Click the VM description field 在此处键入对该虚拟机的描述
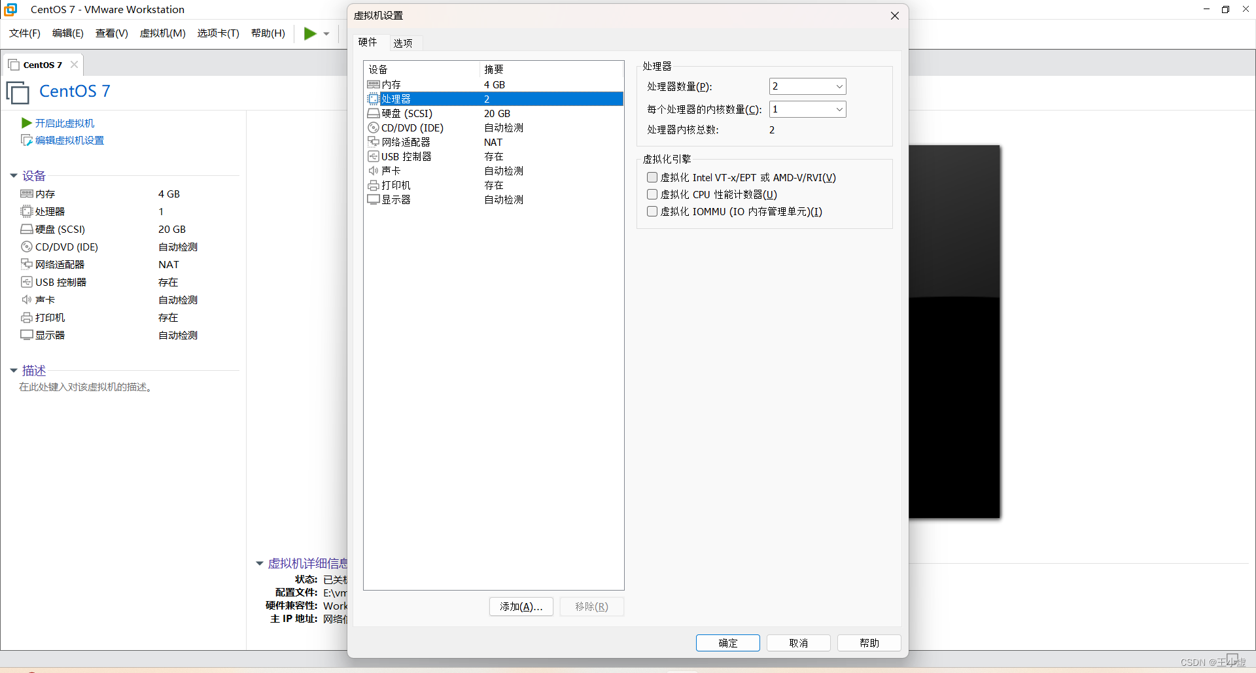Image resolution: width=1256 pixels, height=673 pixels. click(x=87, y=387)
